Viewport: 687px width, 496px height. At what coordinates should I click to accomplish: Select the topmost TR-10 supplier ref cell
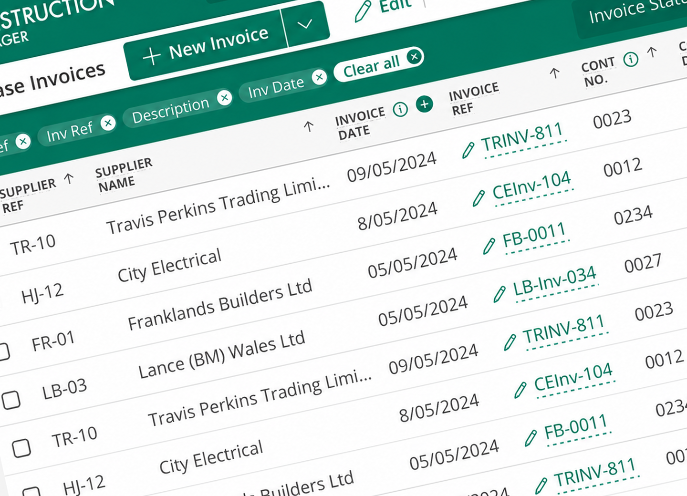(33, 246)
